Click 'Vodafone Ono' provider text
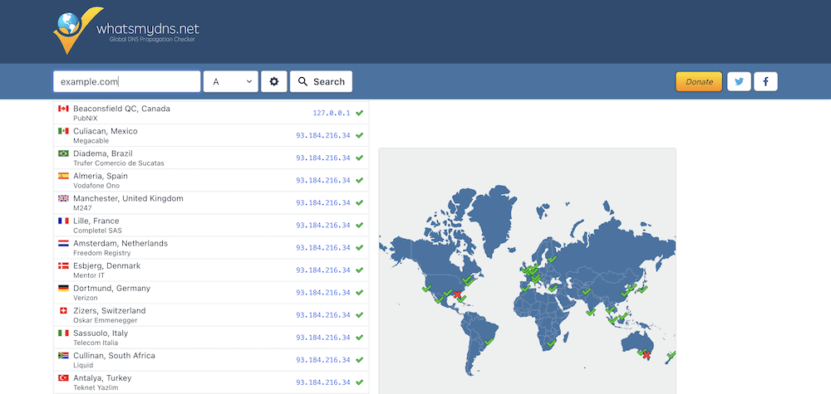Viewport: 831px width, 394px height. [x=96, y=186]
